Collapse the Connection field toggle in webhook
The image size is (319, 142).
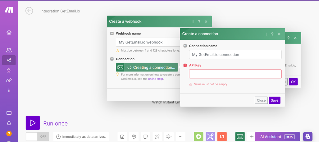click(112, 59)
